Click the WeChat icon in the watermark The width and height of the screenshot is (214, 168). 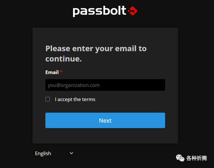point(180,158)
